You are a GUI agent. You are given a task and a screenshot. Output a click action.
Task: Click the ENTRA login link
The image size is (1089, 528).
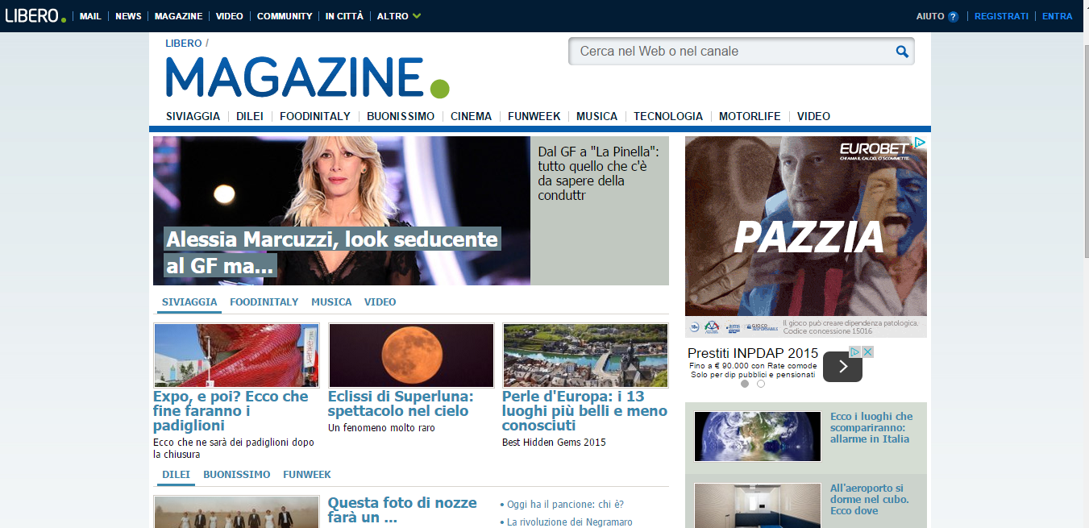pyautogui.click(x=1058, y=16)
